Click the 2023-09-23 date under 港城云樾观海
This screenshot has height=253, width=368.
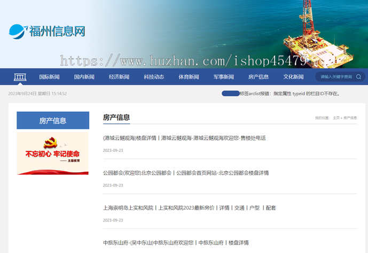[x=113, y=150]
